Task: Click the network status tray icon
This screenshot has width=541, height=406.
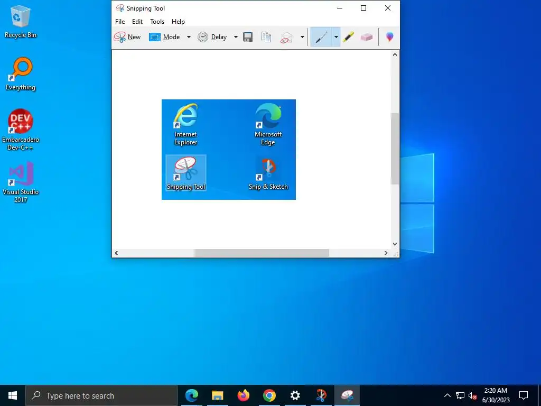Action: 460,395
